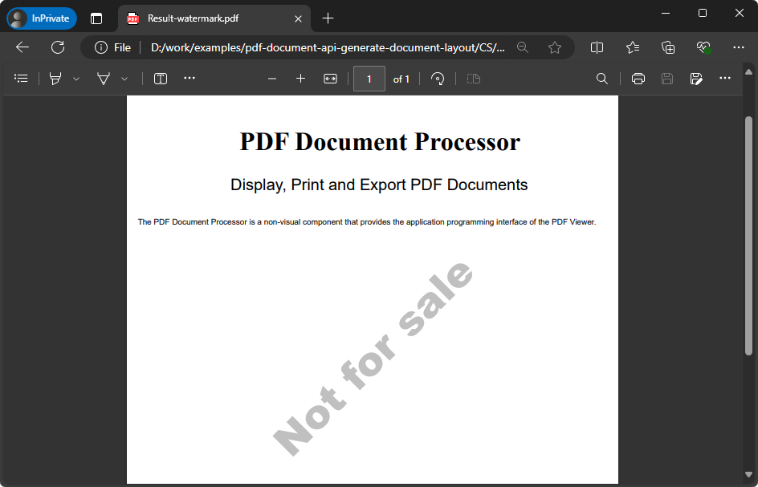Toggle split screen view

coord(597,47)
